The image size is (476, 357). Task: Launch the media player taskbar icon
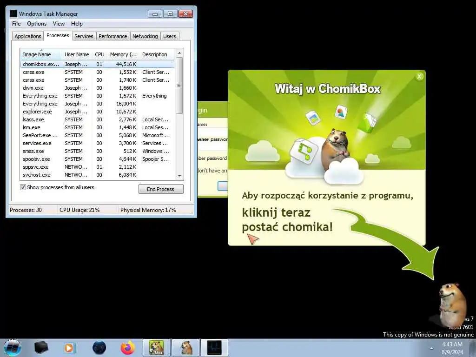tap(69, 348)
